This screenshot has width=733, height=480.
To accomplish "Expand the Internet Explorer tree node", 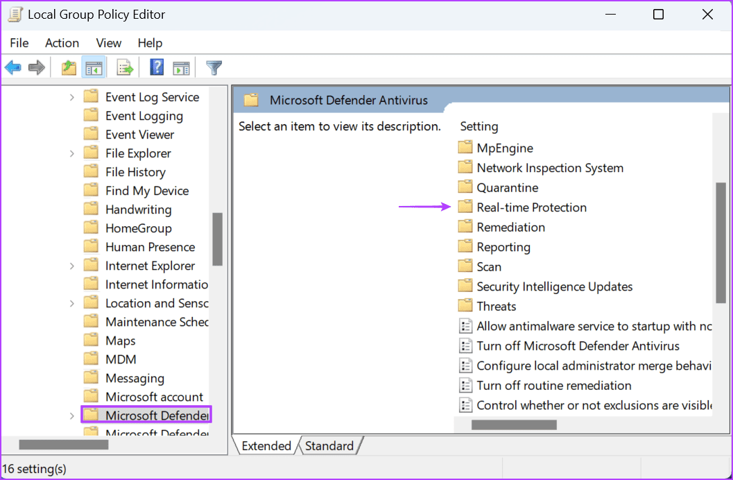I will click(x=71, y=266).
